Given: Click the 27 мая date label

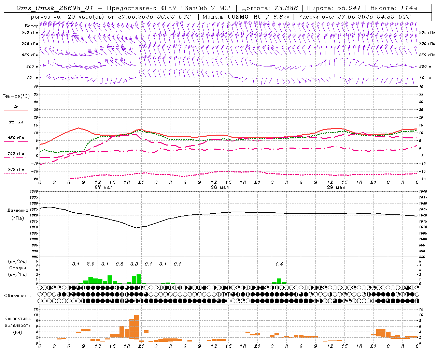Looking at the screenshot, I should point(104,187).
